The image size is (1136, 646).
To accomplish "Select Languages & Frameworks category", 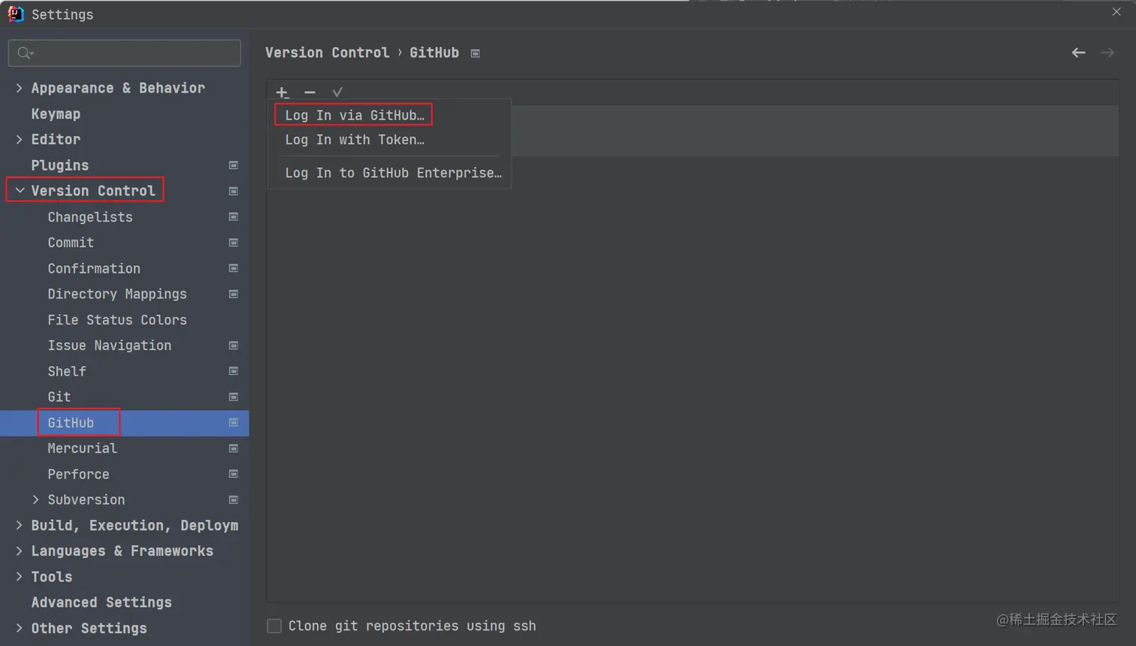I will tap(122, 551).
